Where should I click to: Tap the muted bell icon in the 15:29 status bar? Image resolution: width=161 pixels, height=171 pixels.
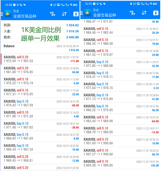click(131, 4)
